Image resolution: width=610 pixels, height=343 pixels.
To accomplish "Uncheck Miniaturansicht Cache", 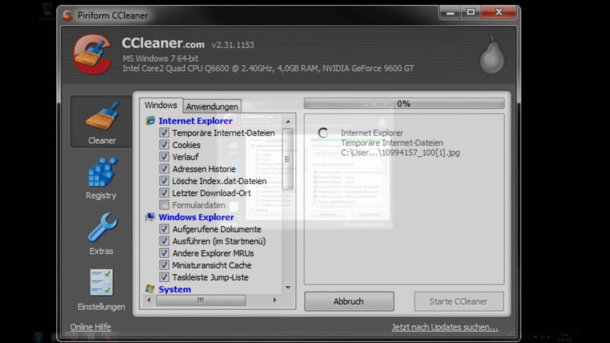I will pos(164,265).
